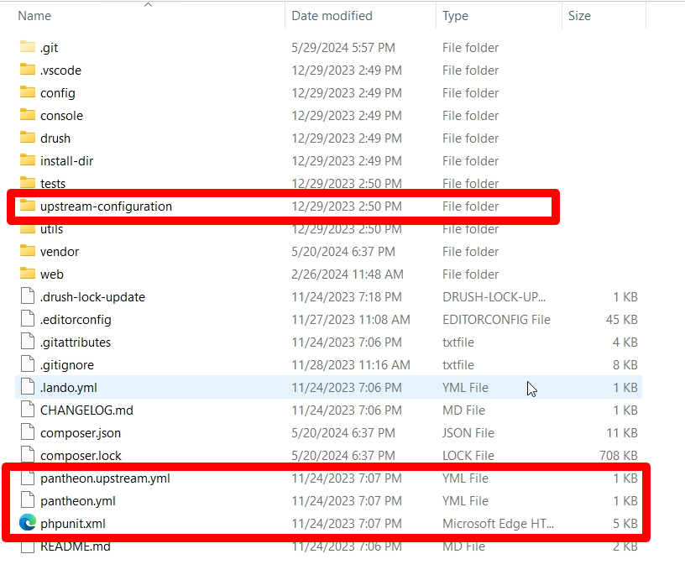Screen dimensions: 685x575
Task: Click the sort arrow above Name column
Action: (x=148, y=5)
